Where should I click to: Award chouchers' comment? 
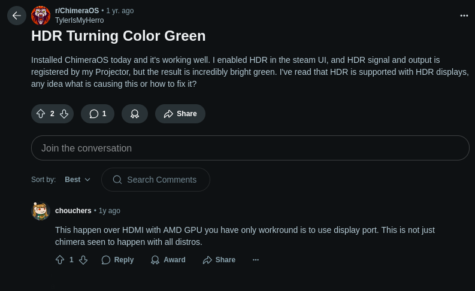point(168,260)
